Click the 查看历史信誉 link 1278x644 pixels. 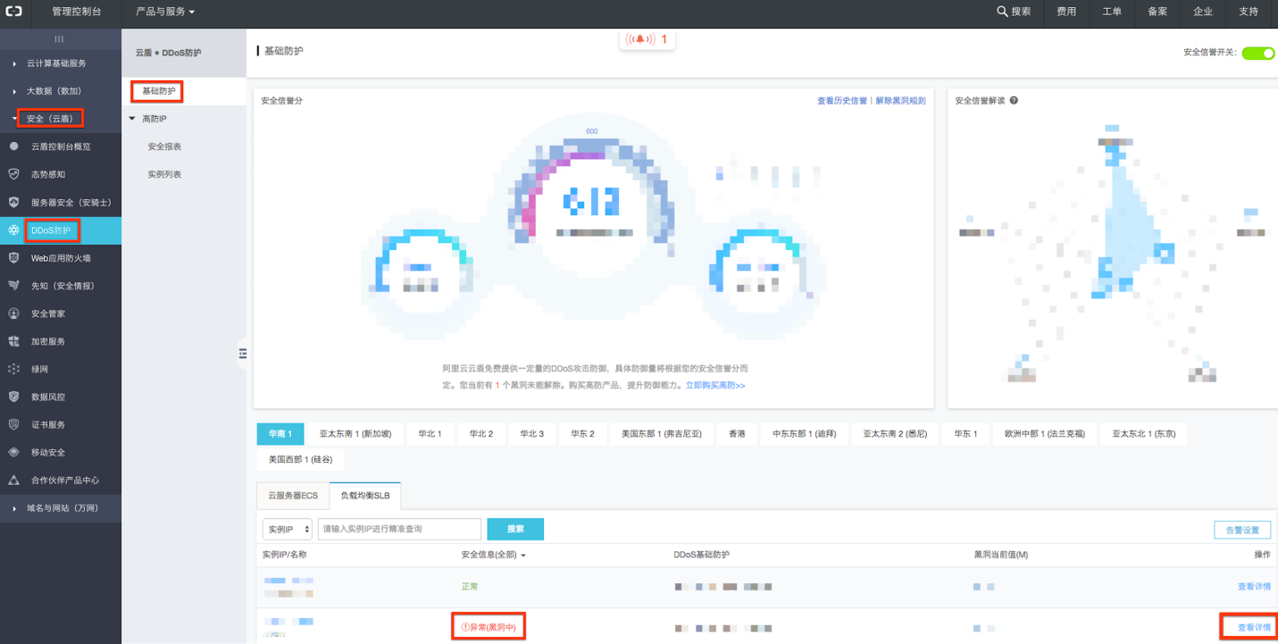click(x=842, y=101)
